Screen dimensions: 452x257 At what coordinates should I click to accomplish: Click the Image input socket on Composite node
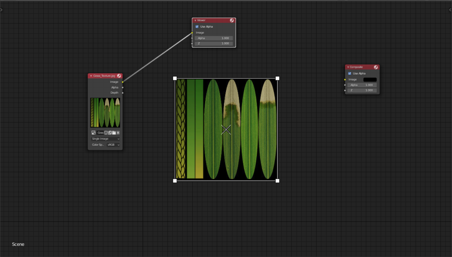pos(345,80)
